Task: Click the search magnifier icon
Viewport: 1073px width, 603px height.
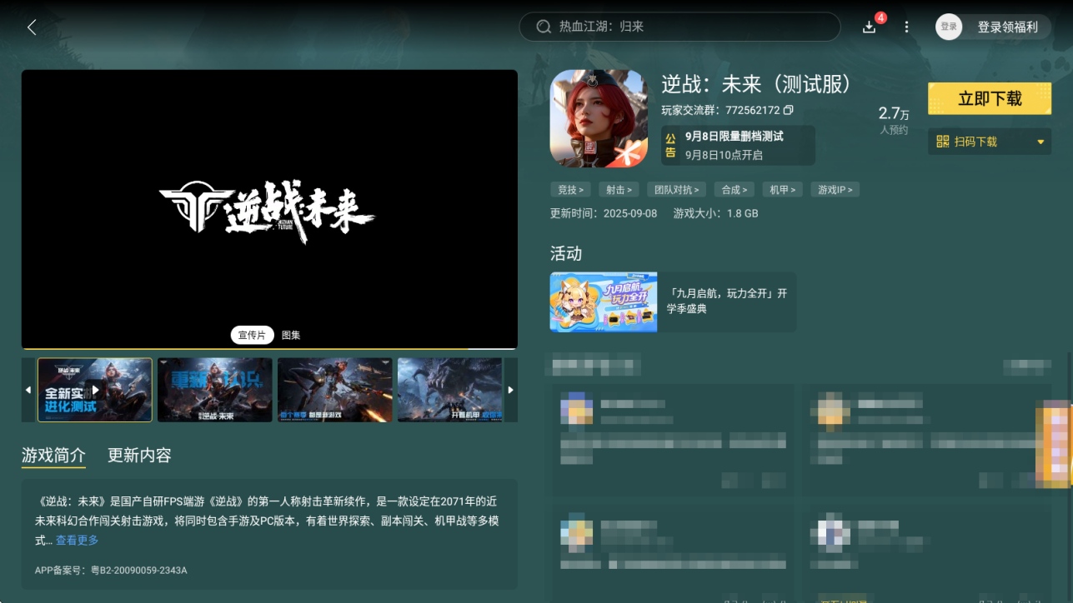Action: tap(544, 27)
